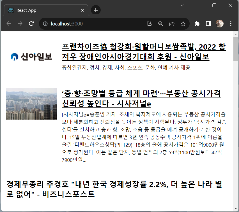The width and height of the screenshot is (239, 212).
Task: Click the vertical scrollbar thumb
Action: pyautogui.click(x=236, y=49)
